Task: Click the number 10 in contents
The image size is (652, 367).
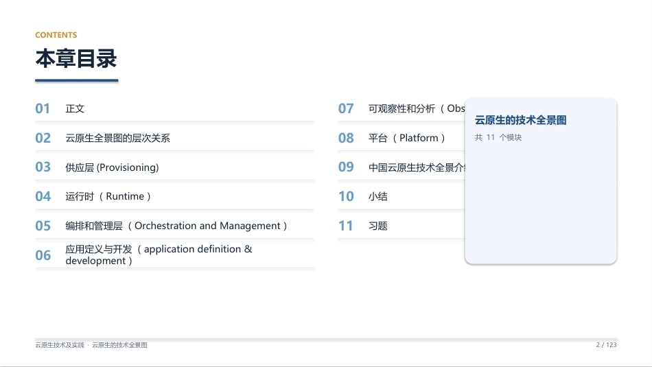Action: (346, 196)
